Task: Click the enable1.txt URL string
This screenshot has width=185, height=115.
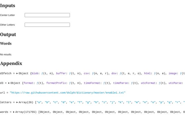Action: [68, 93]
